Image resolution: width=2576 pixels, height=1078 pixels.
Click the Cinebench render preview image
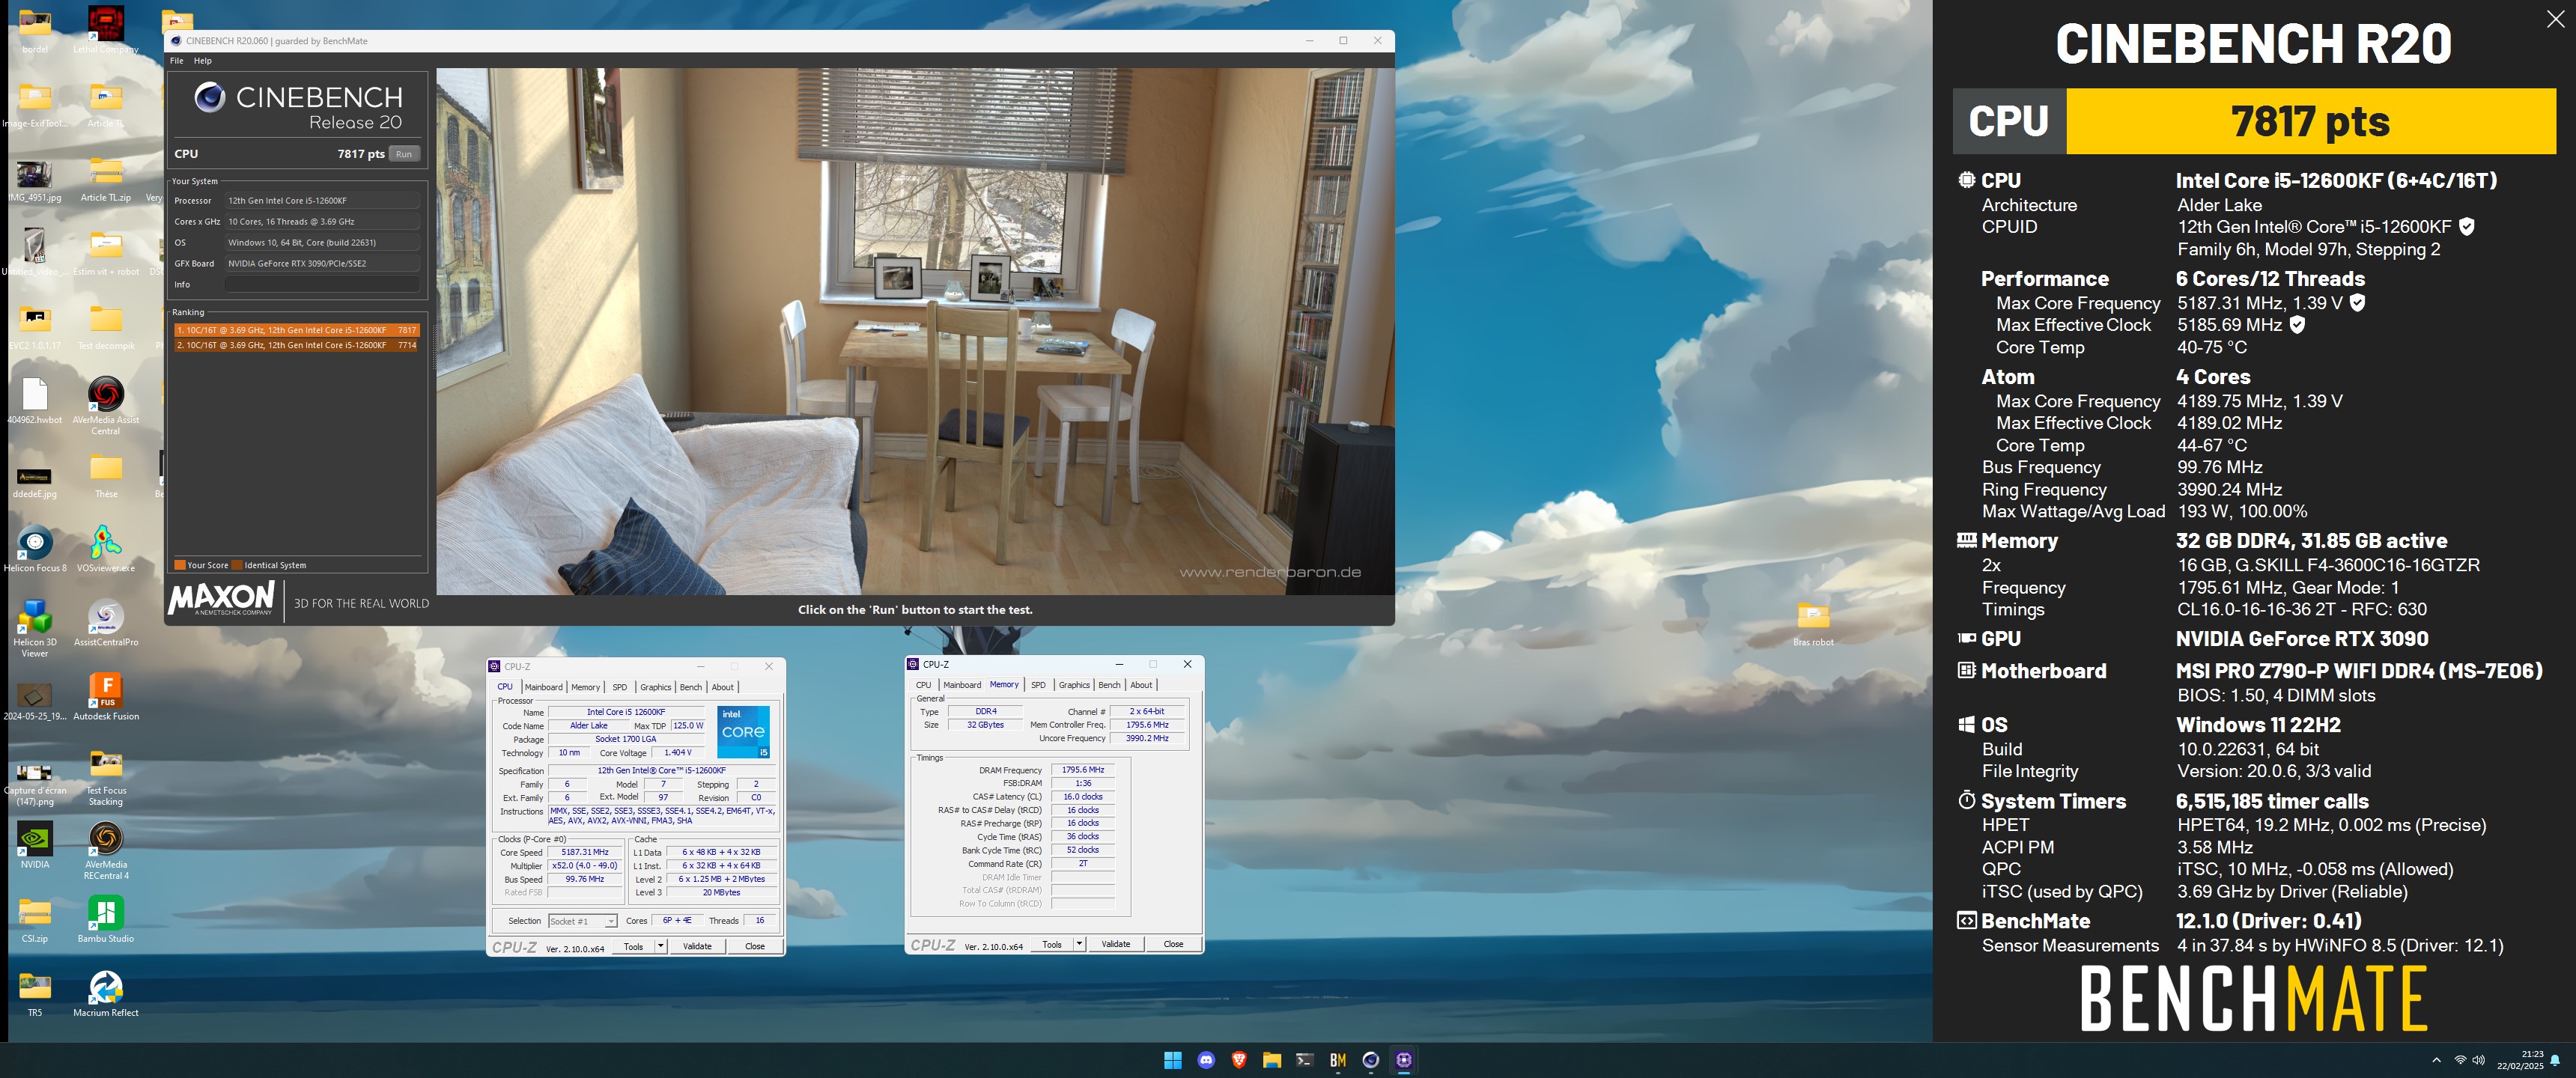tap(914, 331)
